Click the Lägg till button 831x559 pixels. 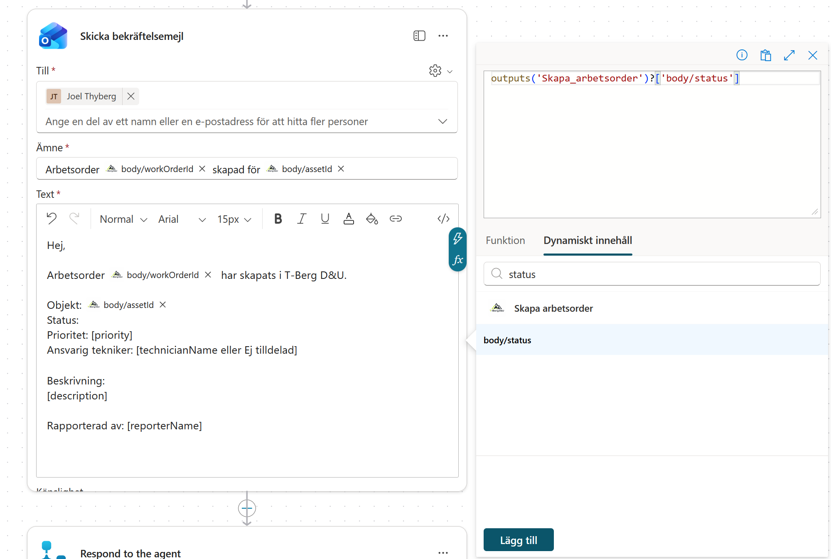[x=519, y=540]
